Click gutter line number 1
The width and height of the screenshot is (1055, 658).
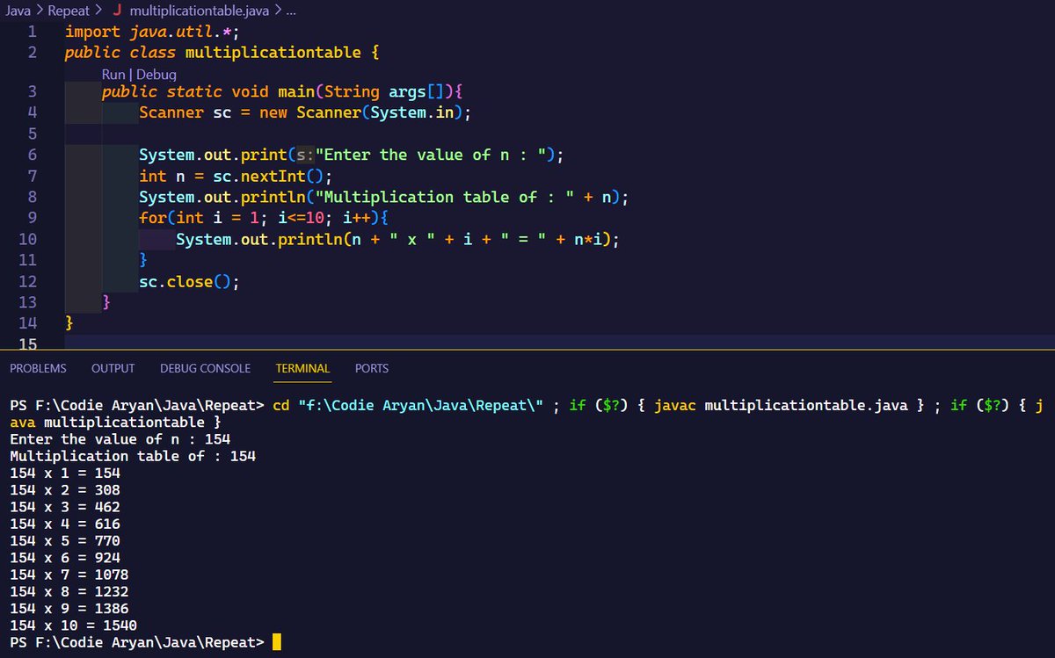[32, 32]
